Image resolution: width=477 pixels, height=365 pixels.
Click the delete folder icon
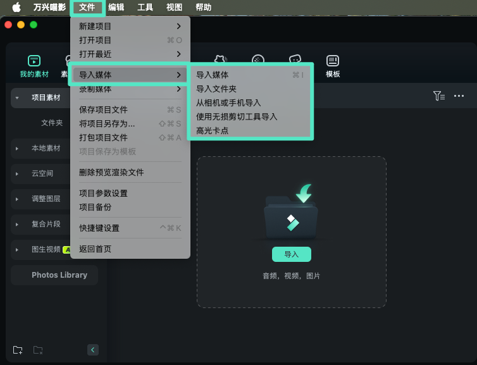pyautogui.click(x=38, y=350)
